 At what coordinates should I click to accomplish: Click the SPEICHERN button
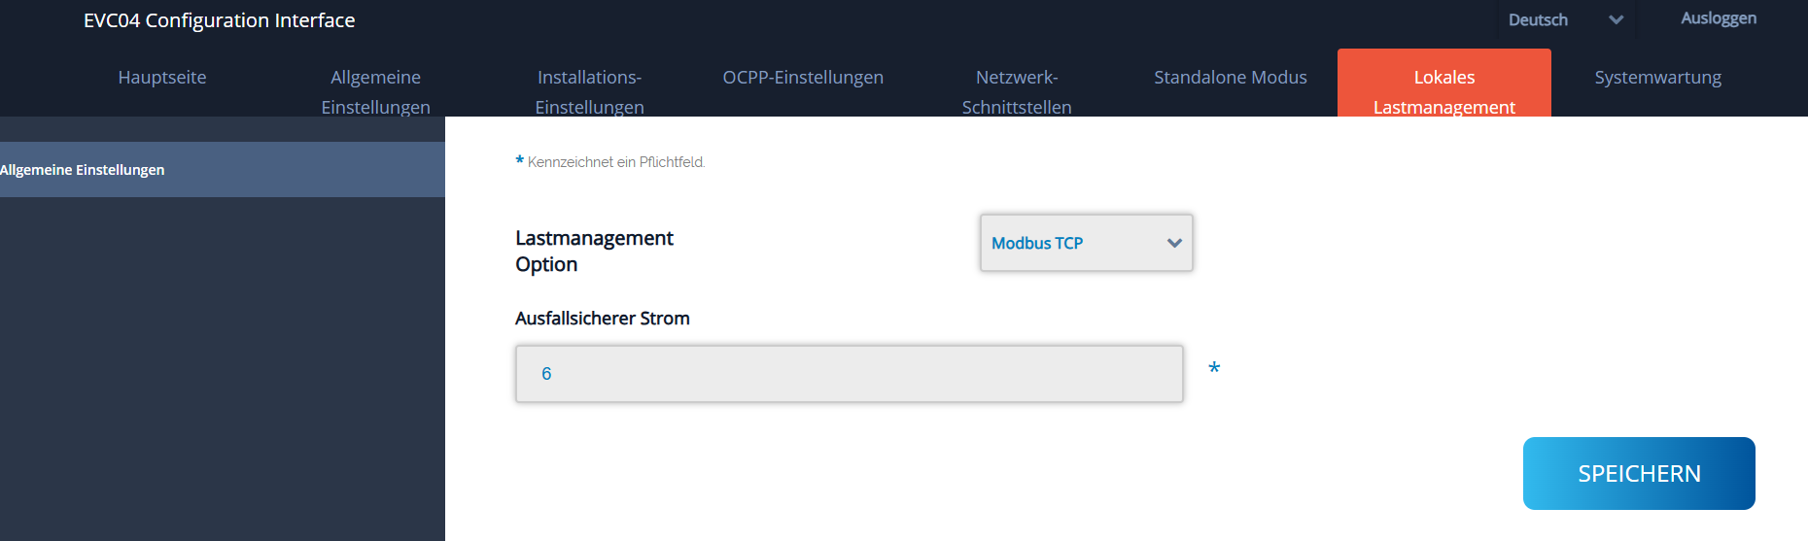click(x=1639, y=474)
